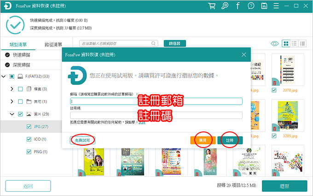This screenshot has width=313, height=196.
Task: Switch to detail column view
Action: (x=302, y=43)
